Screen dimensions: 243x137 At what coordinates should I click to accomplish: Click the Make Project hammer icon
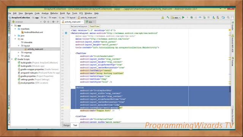point(168,18)
